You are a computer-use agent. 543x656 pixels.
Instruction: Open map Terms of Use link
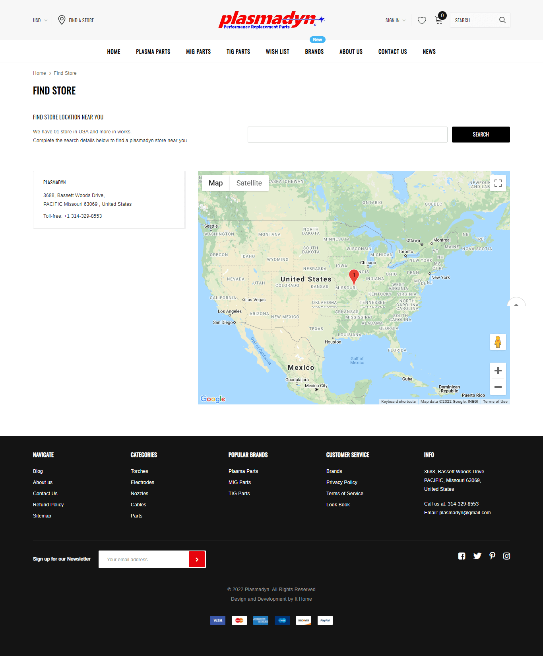pyautogui.click(x=495, y=402)
